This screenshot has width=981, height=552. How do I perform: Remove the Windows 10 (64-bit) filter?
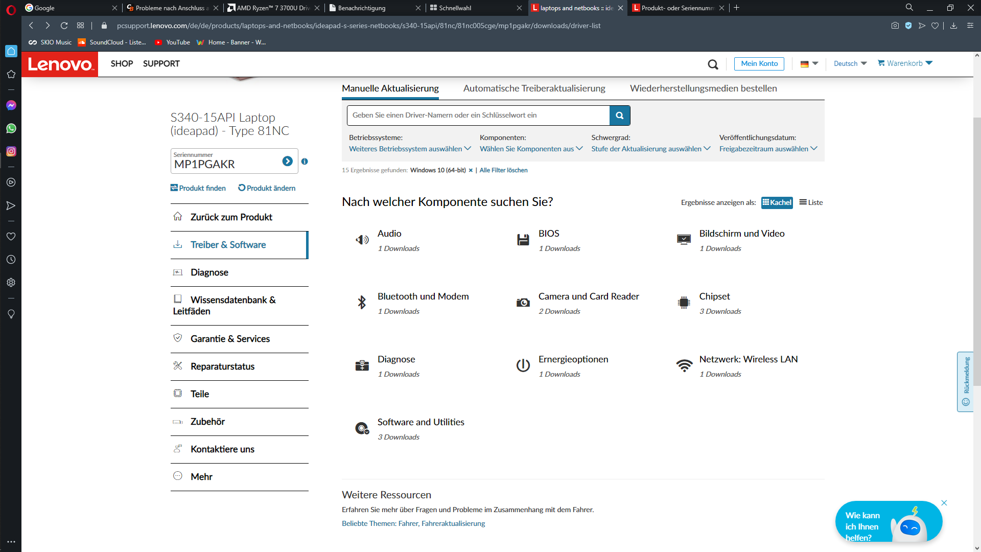point(471,171)
